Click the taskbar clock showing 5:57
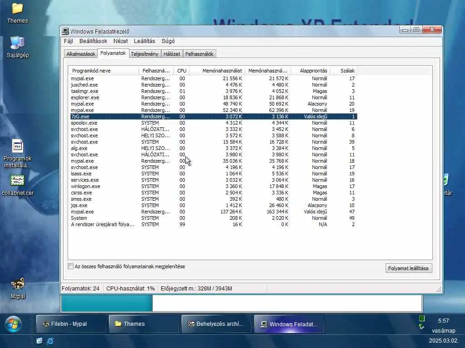Screen dimensions: 465x348 (x=443, y=321)
